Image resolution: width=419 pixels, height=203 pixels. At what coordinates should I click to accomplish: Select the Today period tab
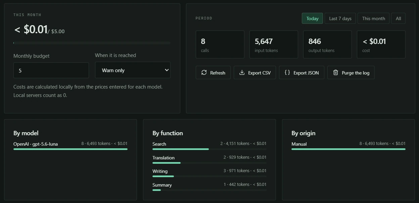(x=312, y=18)
